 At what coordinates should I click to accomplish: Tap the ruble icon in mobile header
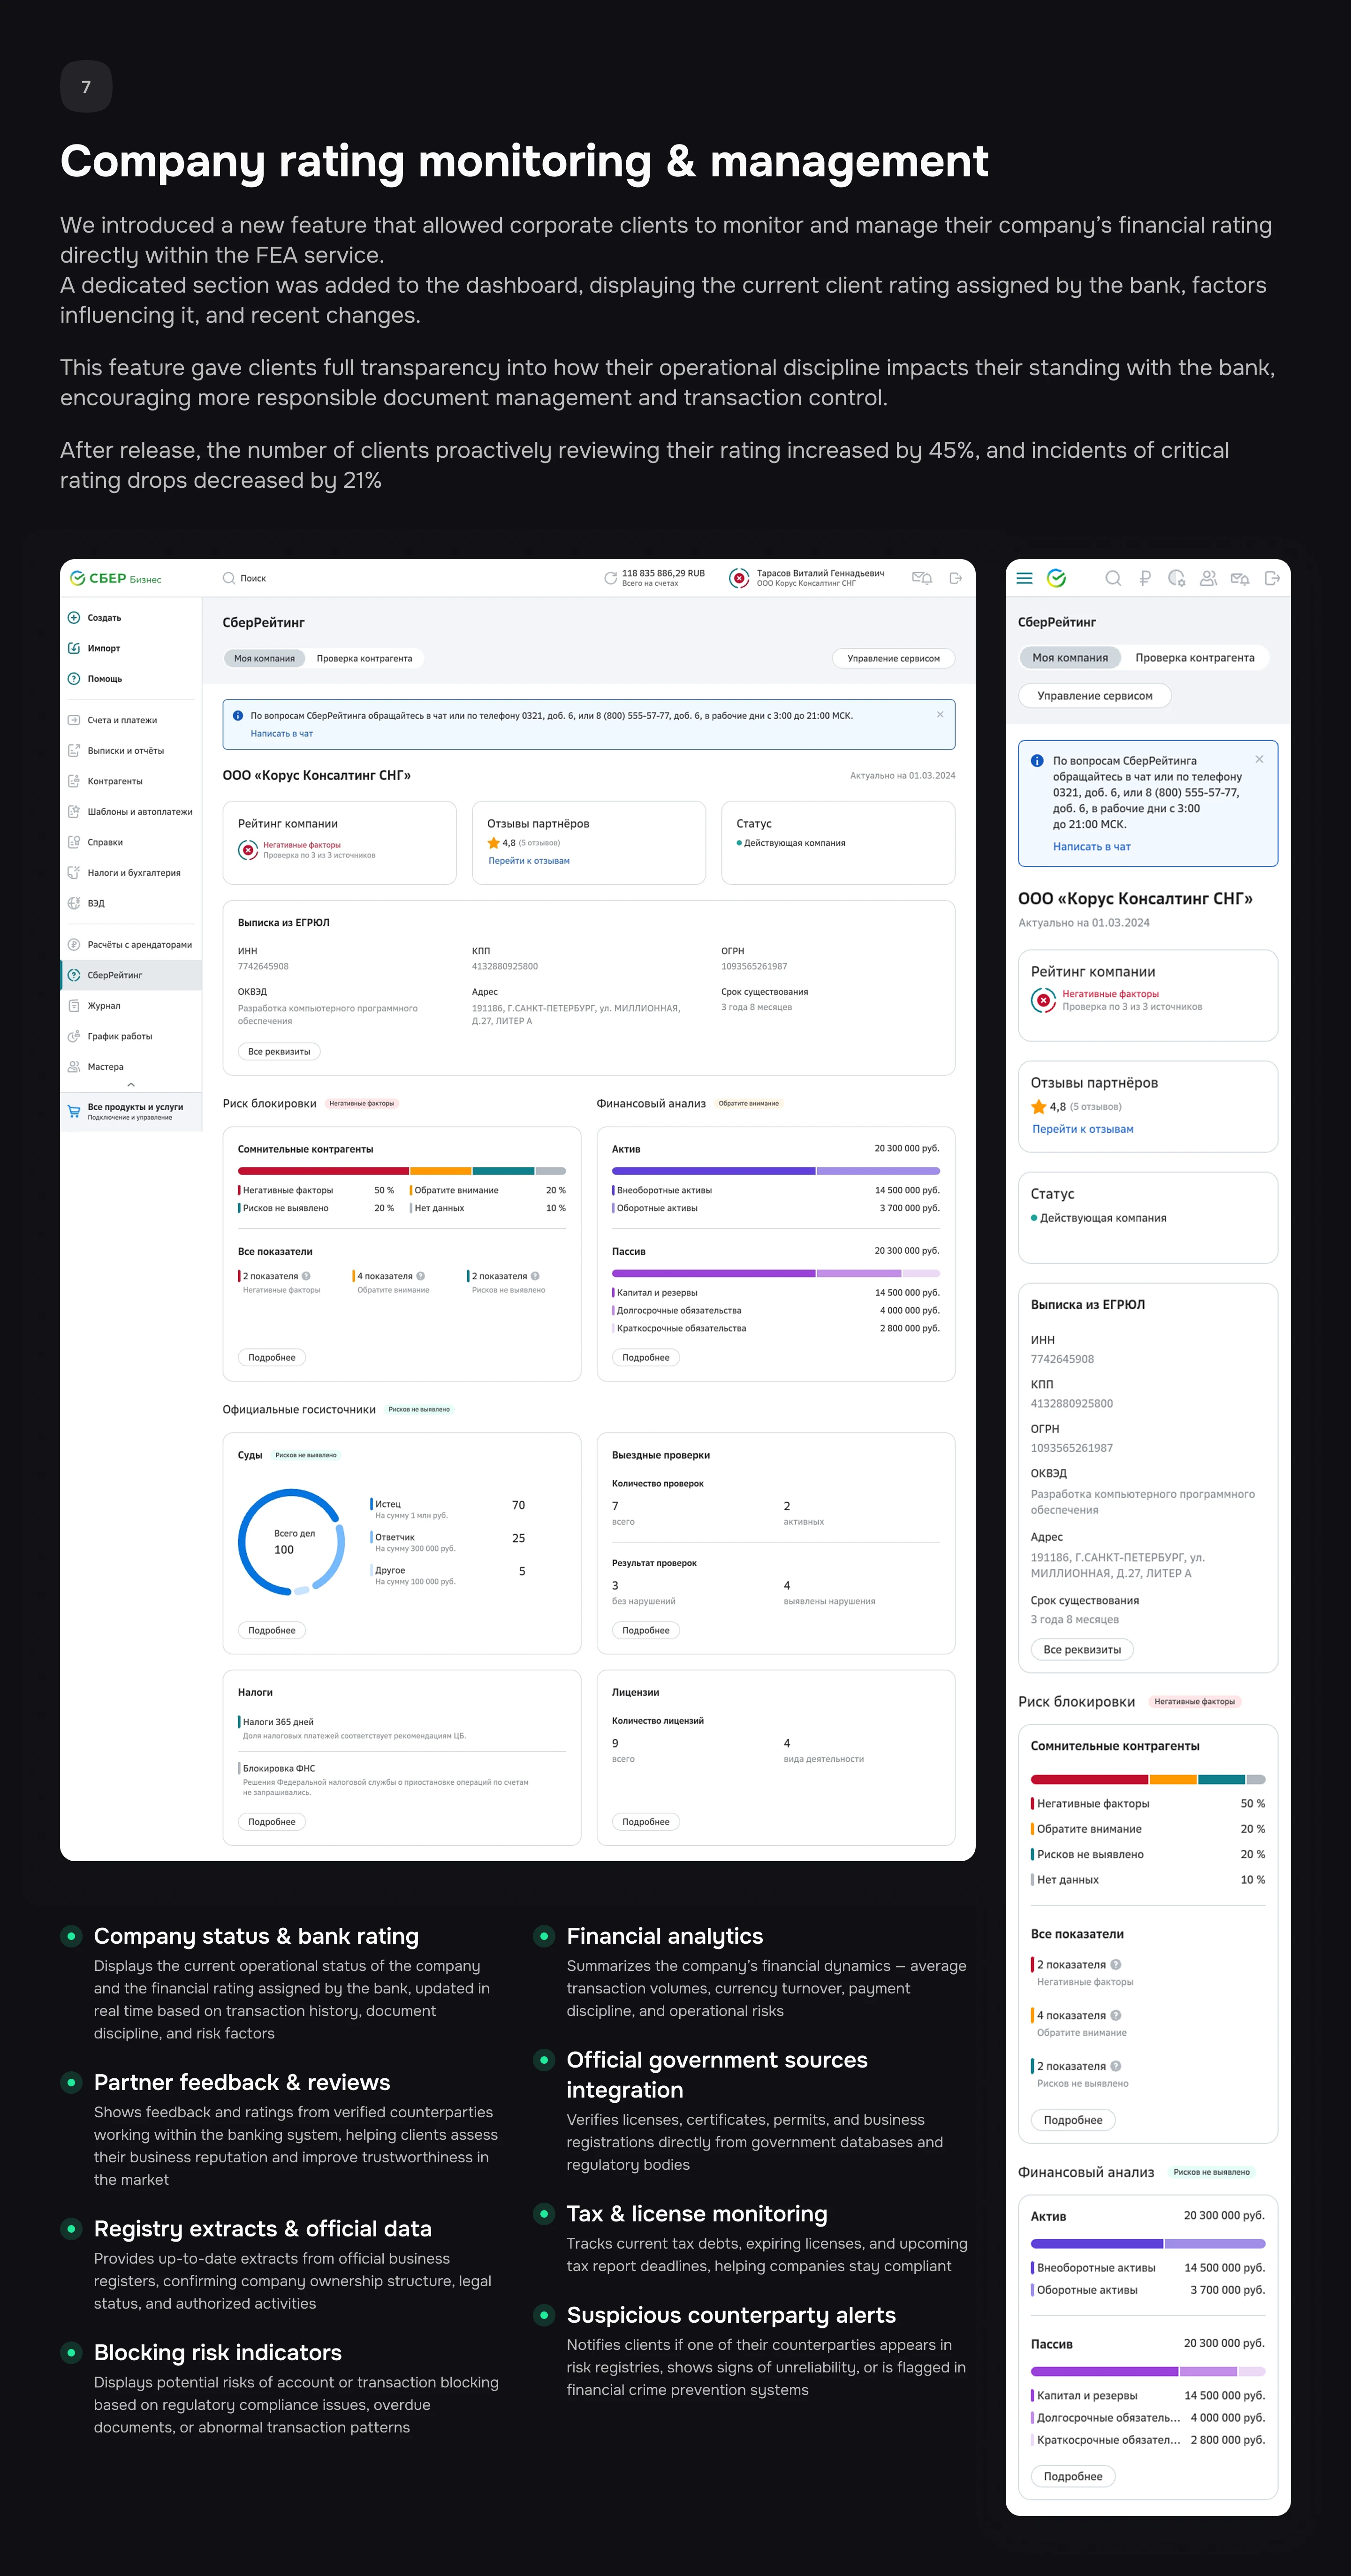(x=1145, y=578)
